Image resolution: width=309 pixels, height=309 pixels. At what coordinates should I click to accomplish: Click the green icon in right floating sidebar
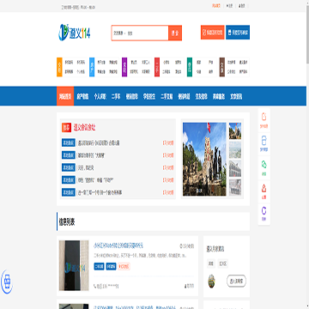click(264, 164)
